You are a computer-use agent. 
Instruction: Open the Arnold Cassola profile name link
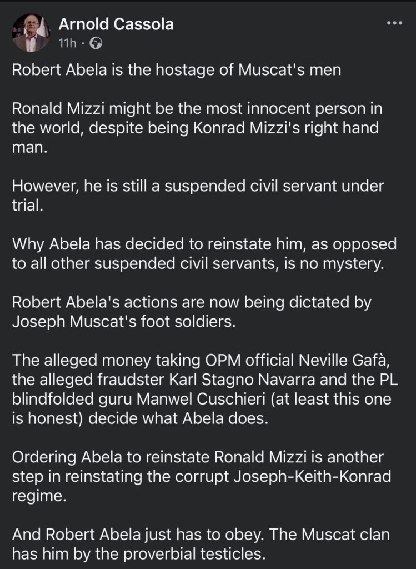[x=116, y=24]
